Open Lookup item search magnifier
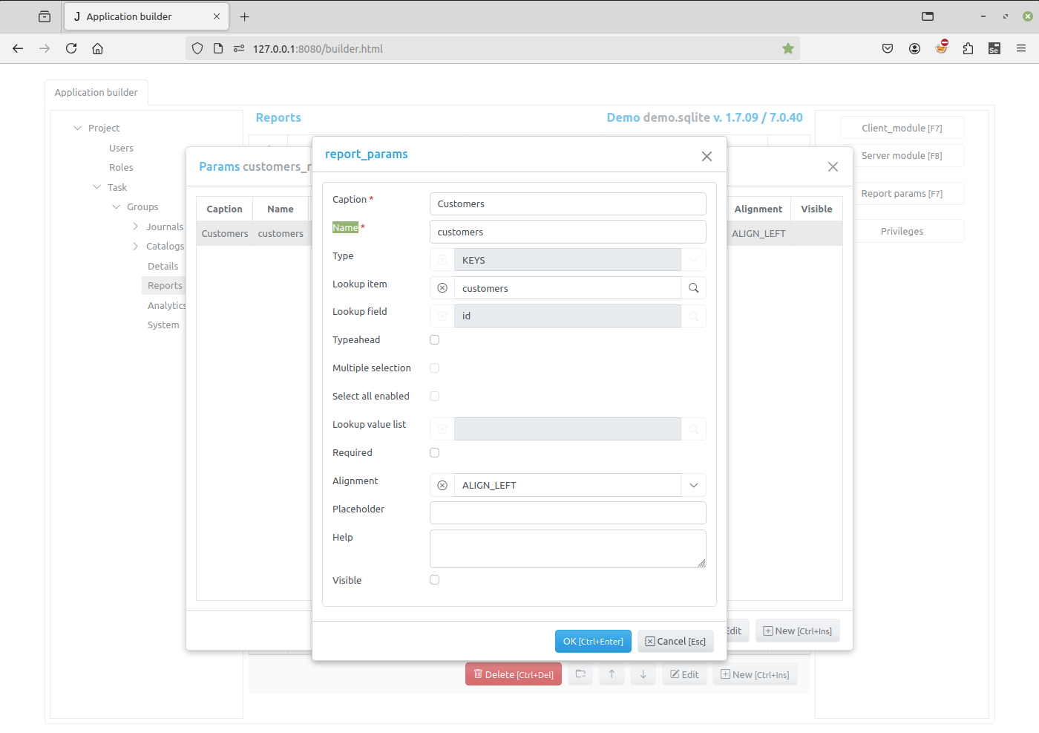Screen dimensions: 1039x733 click(693, 288)
